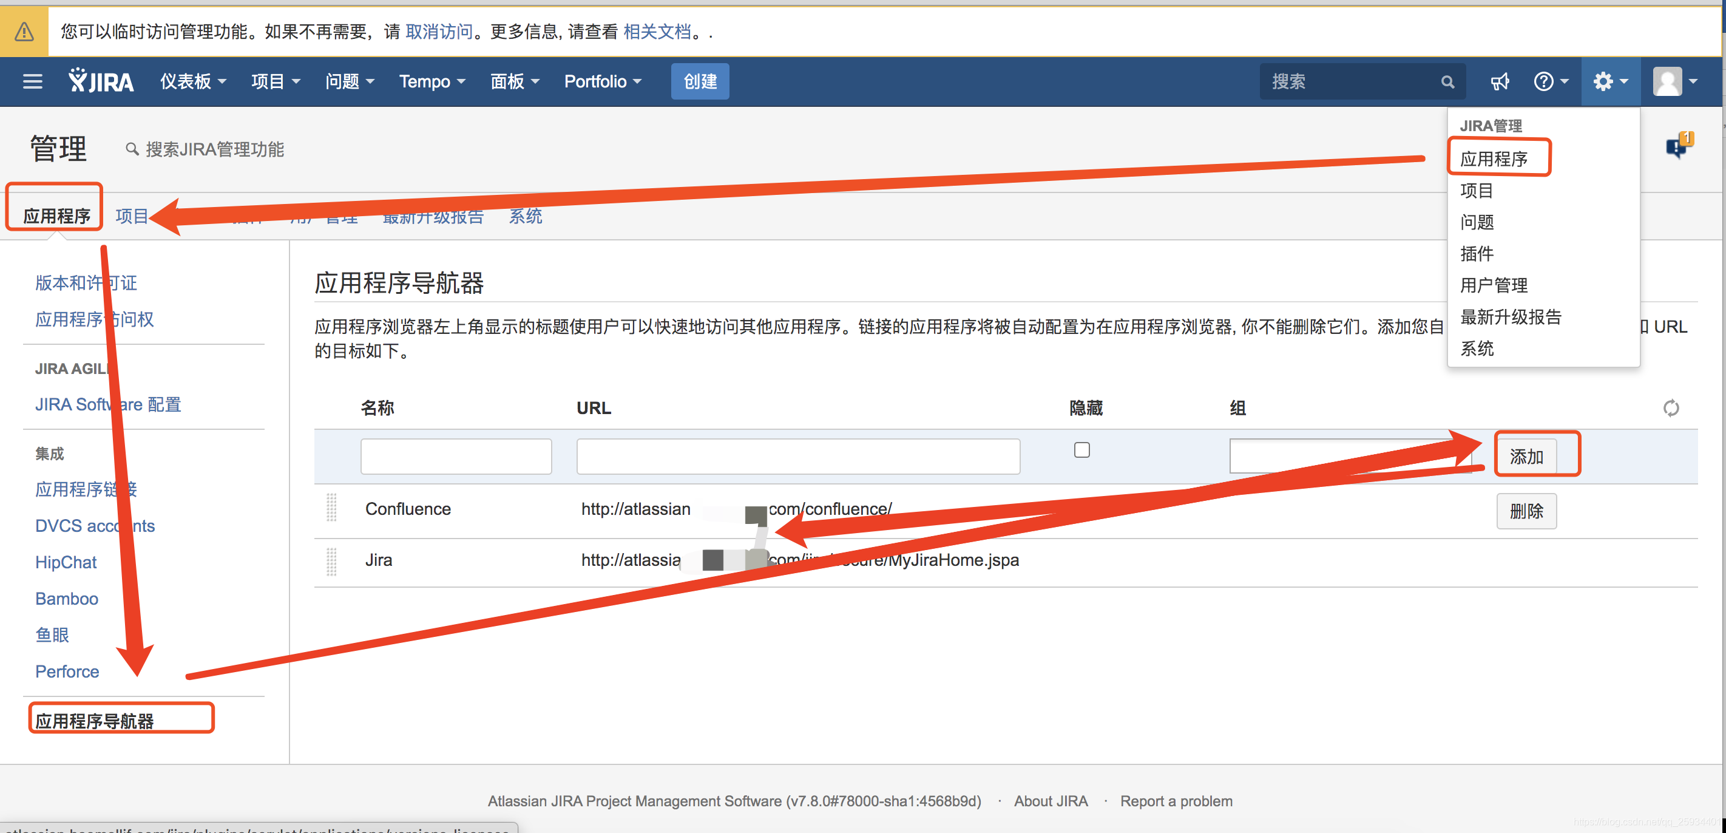Open the 相关文档 documentation link
Image resolution: width=1726 pixels, height=833 pixels.
[x=657, y=32]
